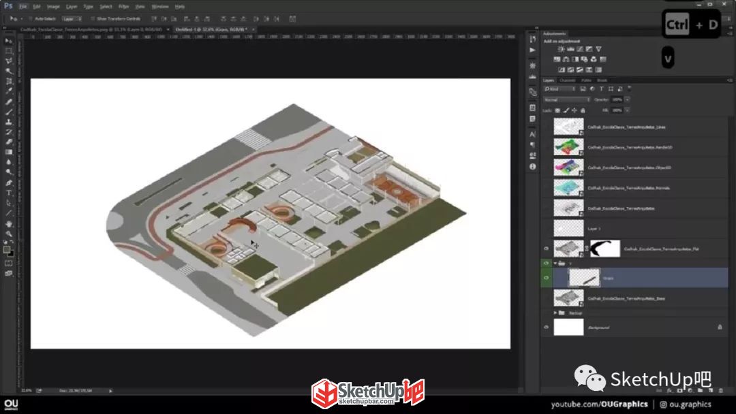Expand the Backup layer group
The width and height of the screenshot is (736, 414).
(555, 313)
